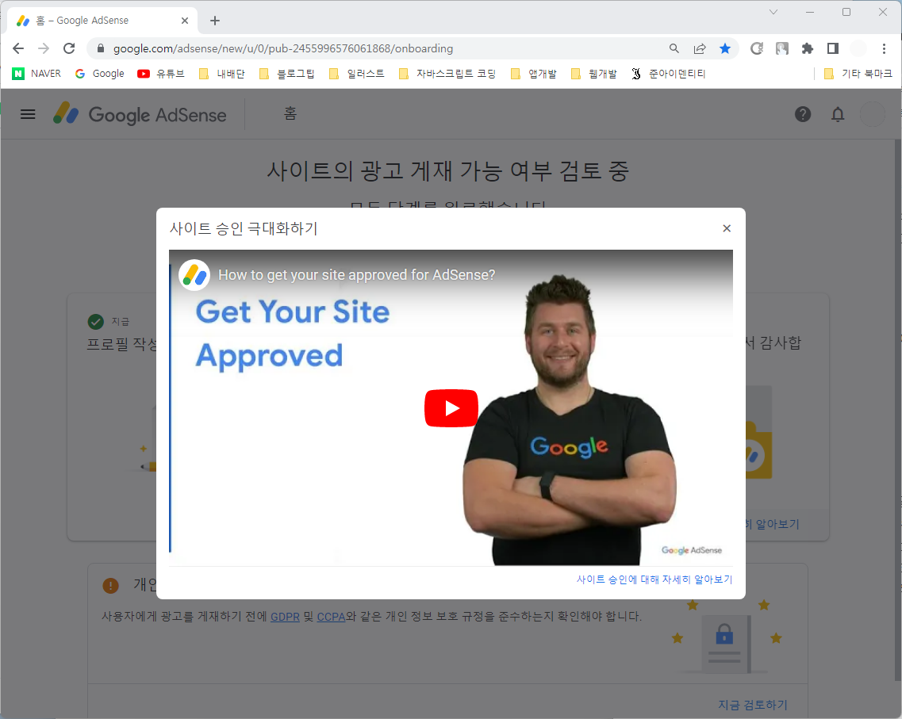Open 일러스트 bookmark folder

(357, 74)
